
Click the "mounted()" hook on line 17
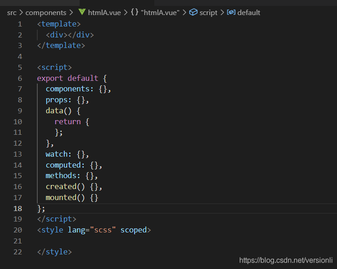click(x=65, y=198)
